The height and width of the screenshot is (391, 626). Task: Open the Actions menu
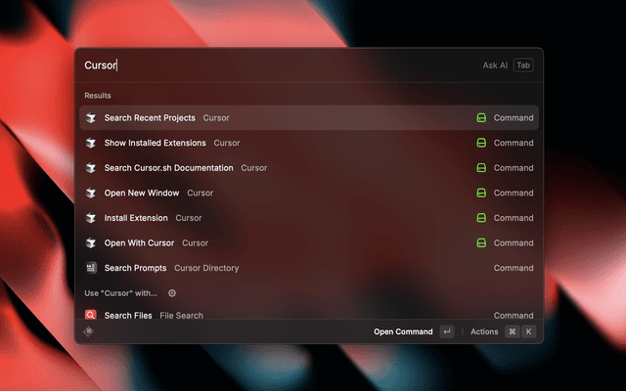pyautogui.click(x=484, y=331)
